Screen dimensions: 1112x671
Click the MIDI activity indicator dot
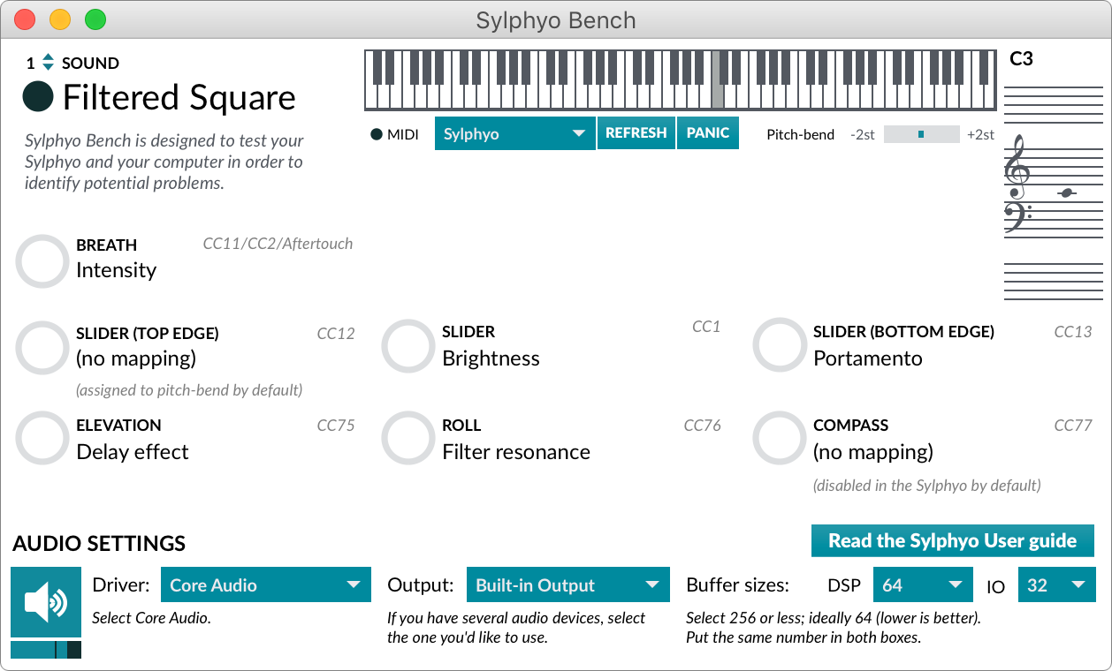377,134
